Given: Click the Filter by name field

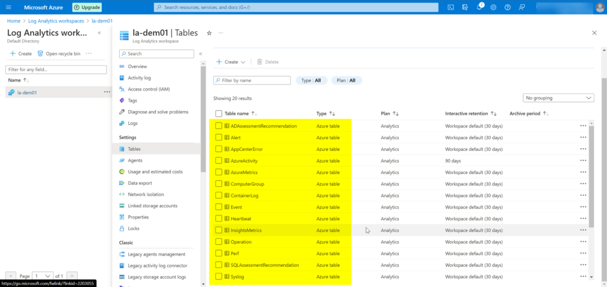Looking at the screenshot, I should tap(252, 80).
